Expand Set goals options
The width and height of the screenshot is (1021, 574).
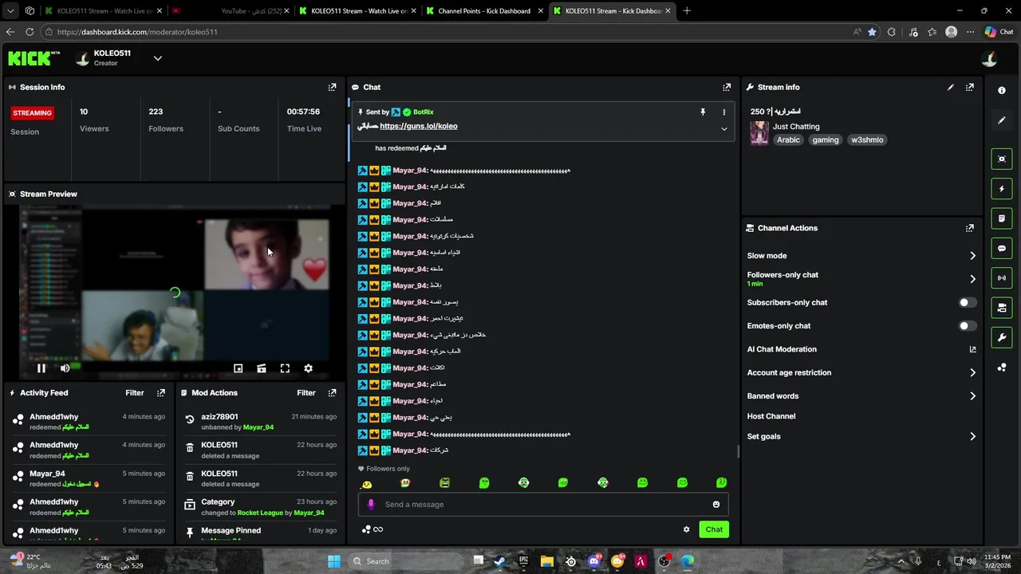(x=972, y=437)
